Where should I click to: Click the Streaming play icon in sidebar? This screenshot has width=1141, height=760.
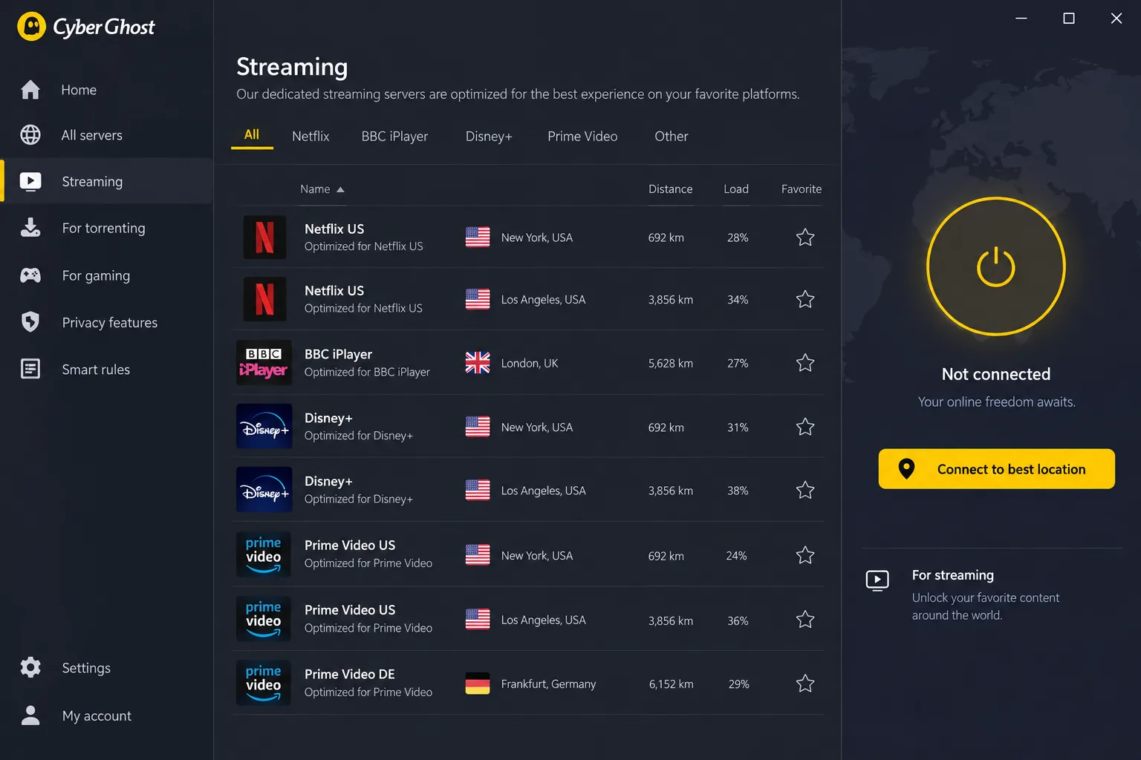30,181
